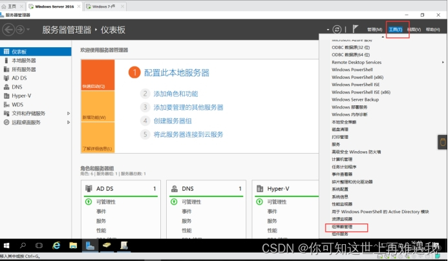
Task: Choose Windows PowerShell ISE (x86)
Action: (x=361, y=92)
